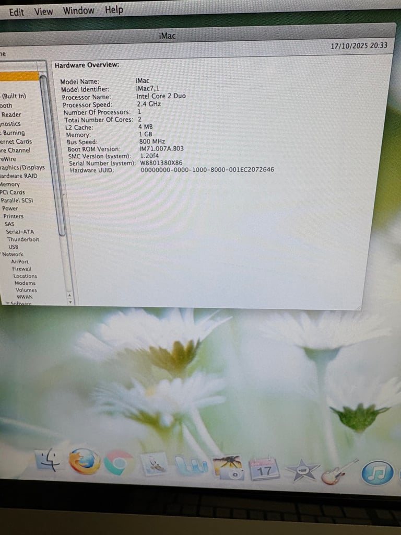401x535 pixels.
Task: Select the Network category in sidebar
Action: [13, 254]
